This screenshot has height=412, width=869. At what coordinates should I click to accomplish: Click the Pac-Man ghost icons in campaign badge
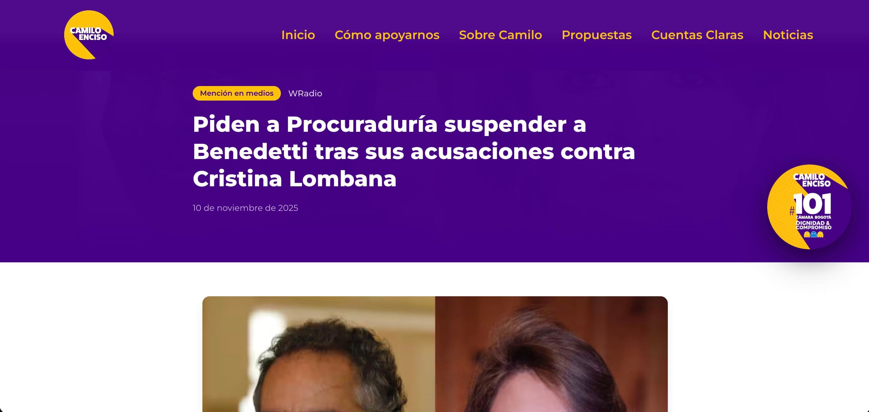pos(813,234)
